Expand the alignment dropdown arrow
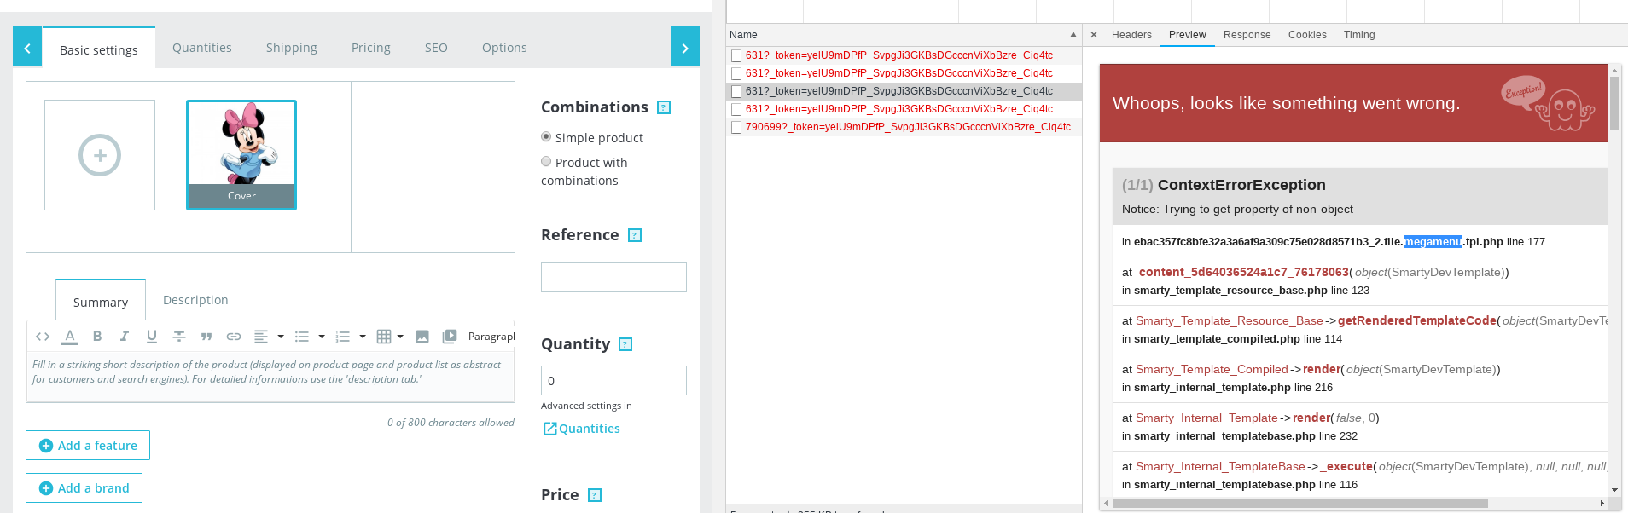 pos(281,337)
